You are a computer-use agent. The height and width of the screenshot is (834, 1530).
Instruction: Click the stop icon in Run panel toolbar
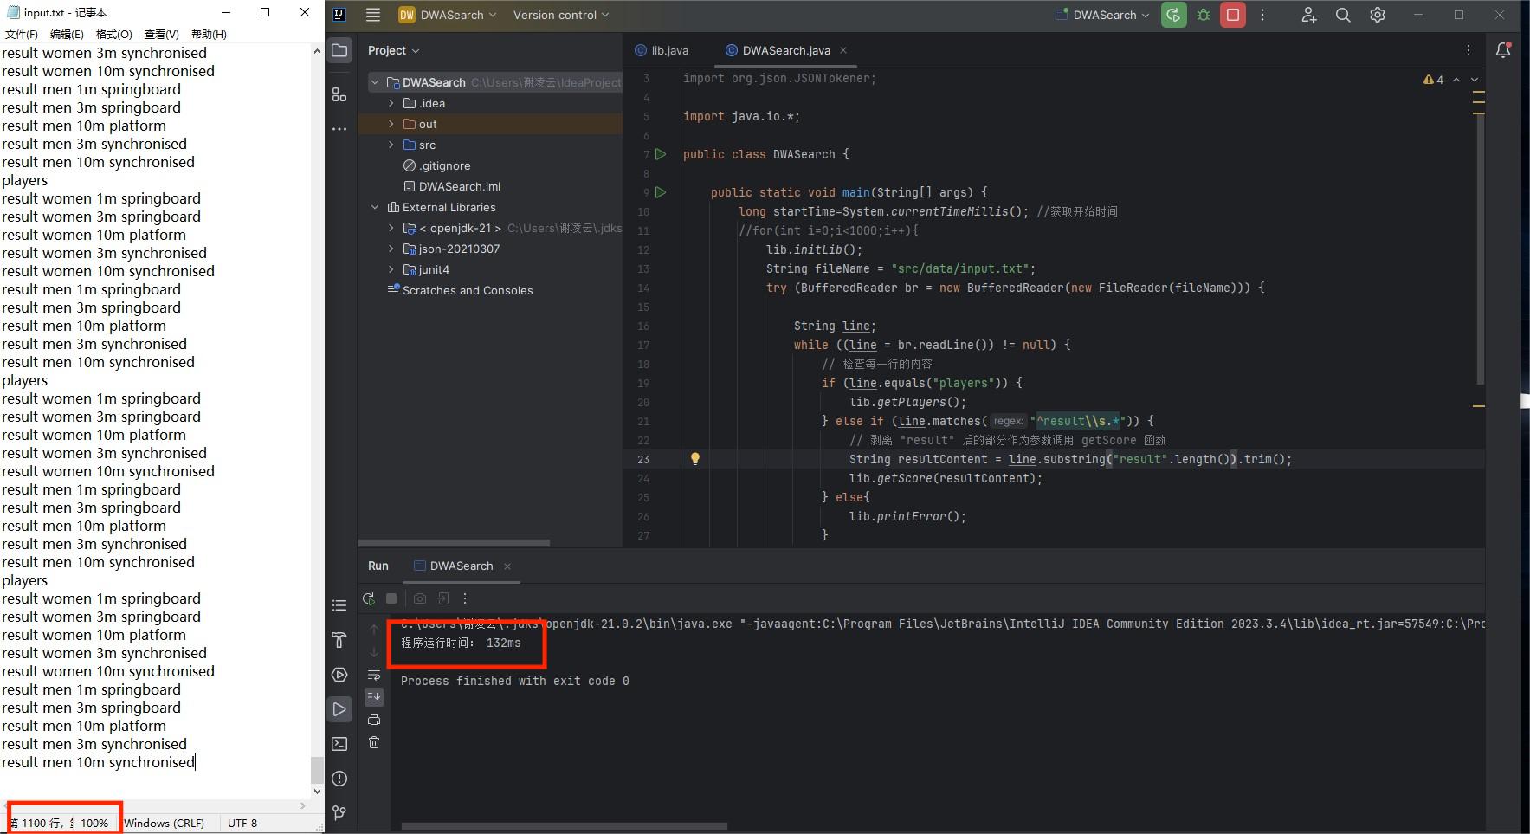pos(391,598)
